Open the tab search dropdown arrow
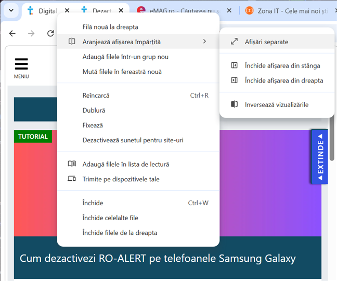 [11, 10]
